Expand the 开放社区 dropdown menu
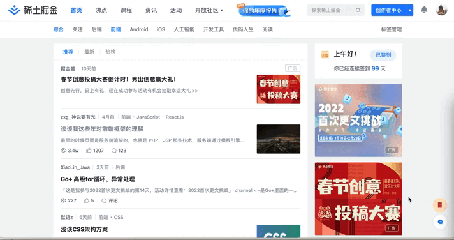This screenshot has width=454, height=240. (x=209, y=10)
